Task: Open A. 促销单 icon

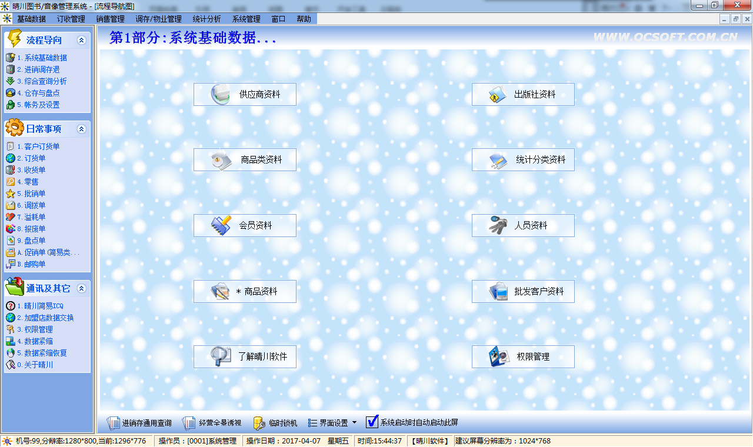Action: [10, 252]
